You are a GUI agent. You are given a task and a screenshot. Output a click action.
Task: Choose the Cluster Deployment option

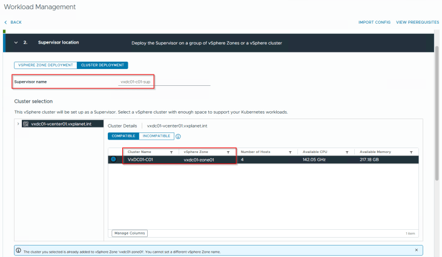pyautogui.click(x=102, y=65)
